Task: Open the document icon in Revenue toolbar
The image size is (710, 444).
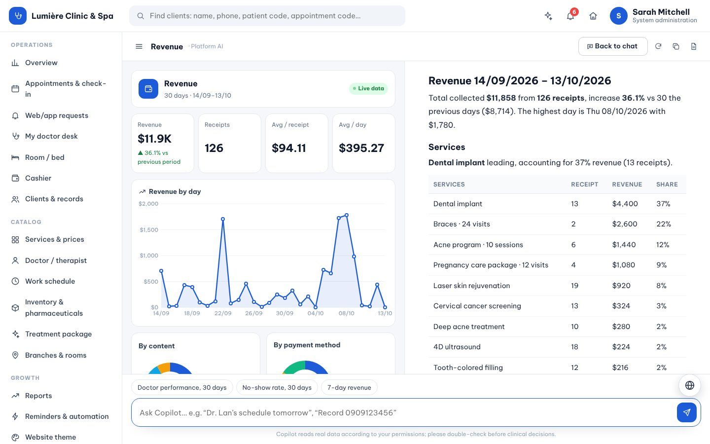Action: pos(694,46)
